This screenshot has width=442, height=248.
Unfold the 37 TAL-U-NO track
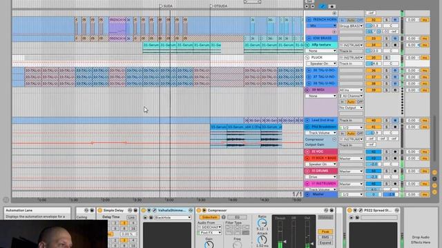click(309, 76)
